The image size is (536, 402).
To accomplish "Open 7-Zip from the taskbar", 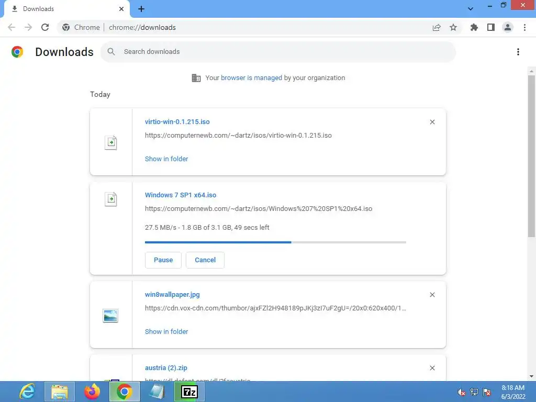I will pos(189,392).
